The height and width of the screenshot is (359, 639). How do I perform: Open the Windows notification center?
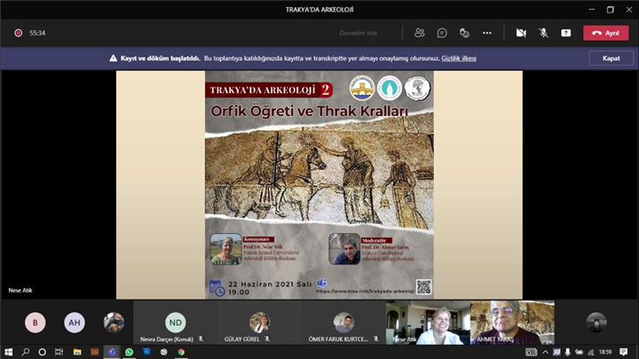624,352
